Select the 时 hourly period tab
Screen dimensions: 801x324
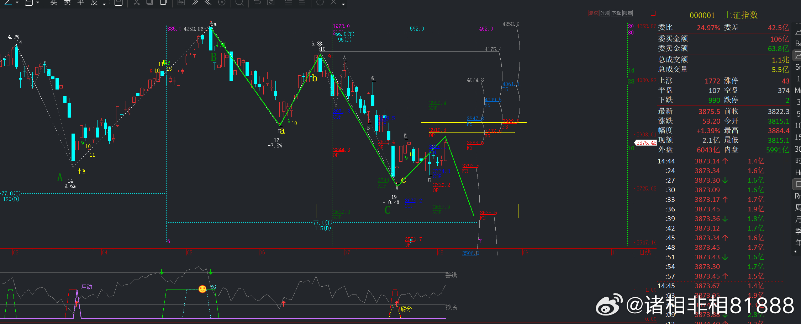click(x=798, y=161)
